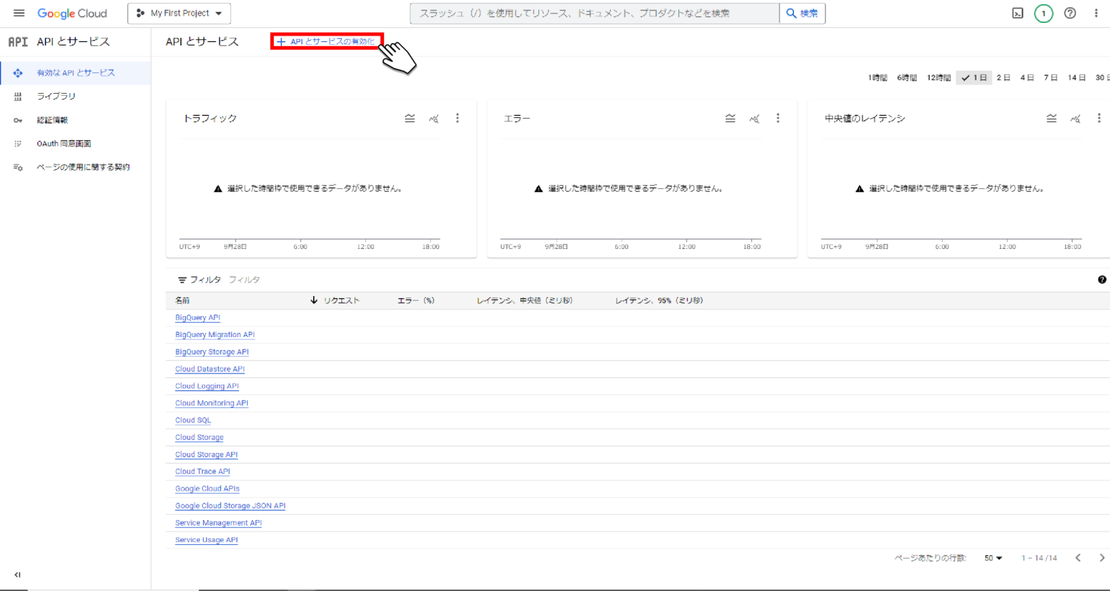Open Cloud Datastore API link

(x=210, y=369)
